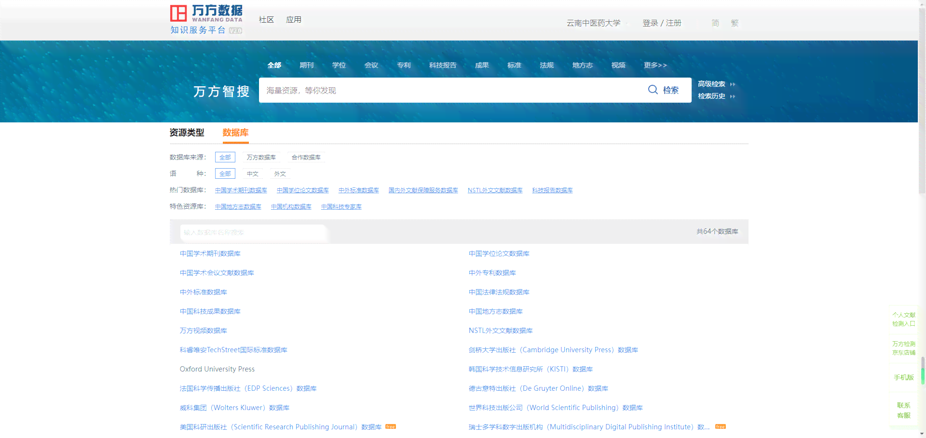This screenshot has height=438, width=926.
Task: Open hot database 科技报告数据库 link
Action: coord(553,190)
